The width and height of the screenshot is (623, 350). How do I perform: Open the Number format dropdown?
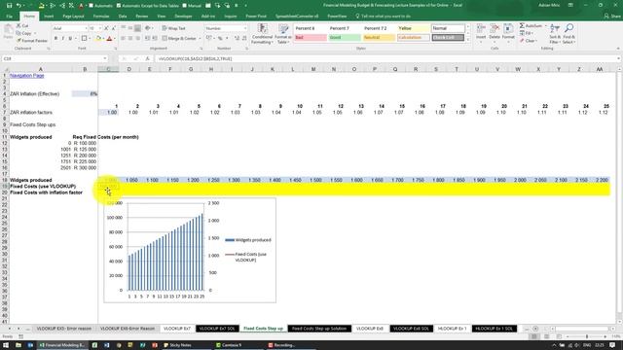click(x=244, y=28)
